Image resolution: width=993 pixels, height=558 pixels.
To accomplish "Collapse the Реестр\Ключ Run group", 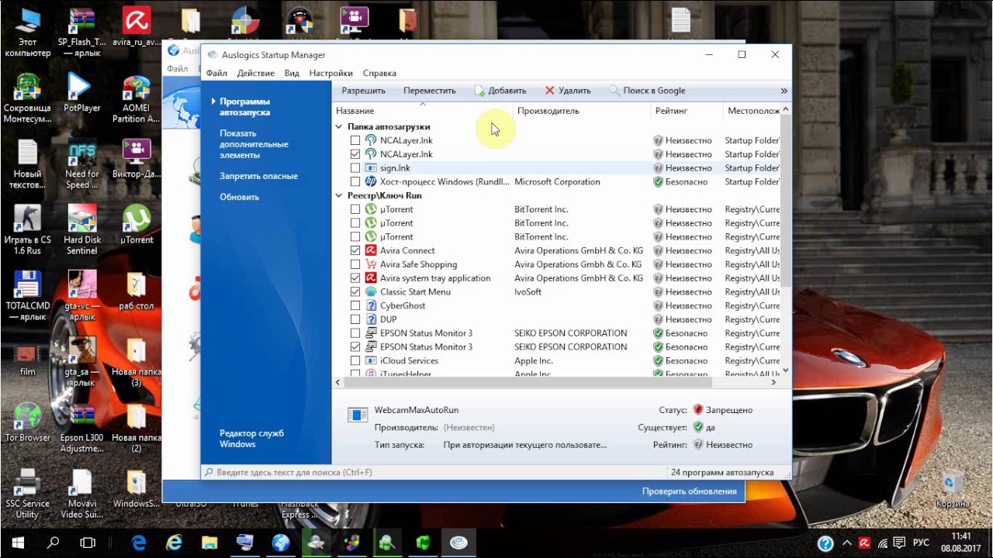I will pyautogui.click(x=339, y=195).
